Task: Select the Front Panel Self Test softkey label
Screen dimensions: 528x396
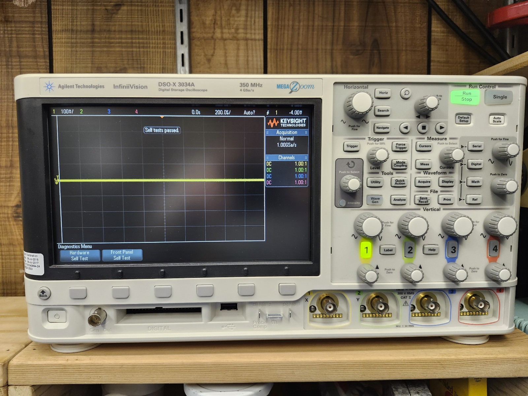Action: (x=122, y=255)
